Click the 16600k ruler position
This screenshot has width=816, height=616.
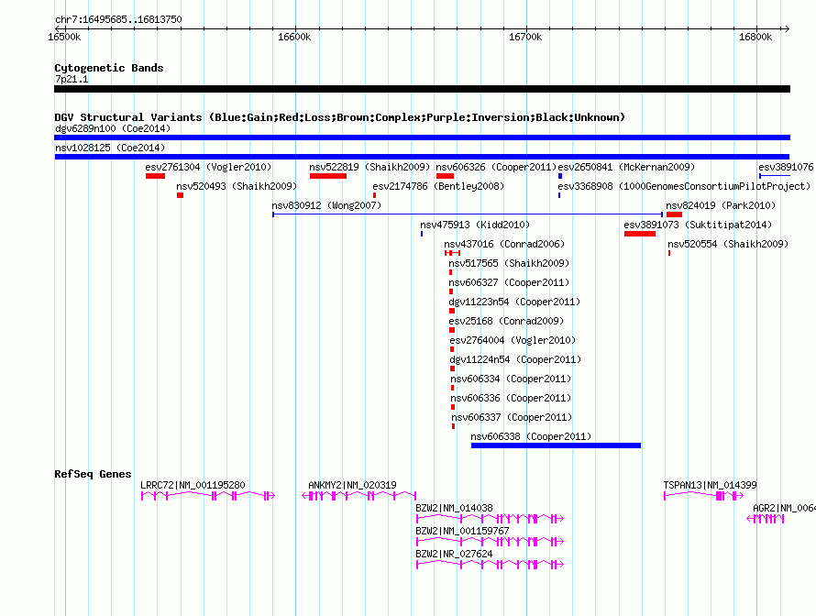pos(294,37)
